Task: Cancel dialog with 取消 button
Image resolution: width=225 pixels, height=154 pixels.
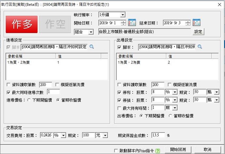Action: pos(207,150)
